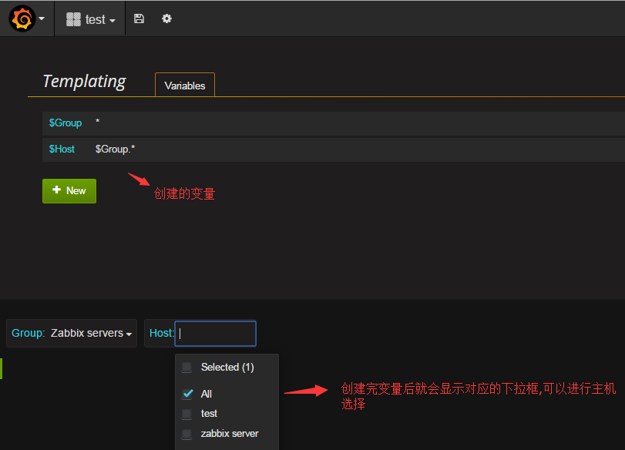
Task: Click the $Group.* query text
Action: click(115, 149)
